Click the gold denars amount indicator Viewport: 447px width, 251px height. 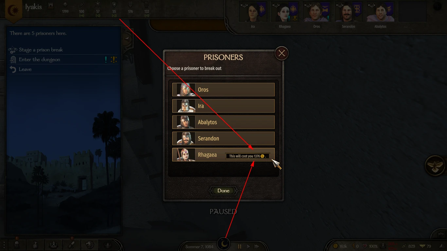click(x=340, y=246)
